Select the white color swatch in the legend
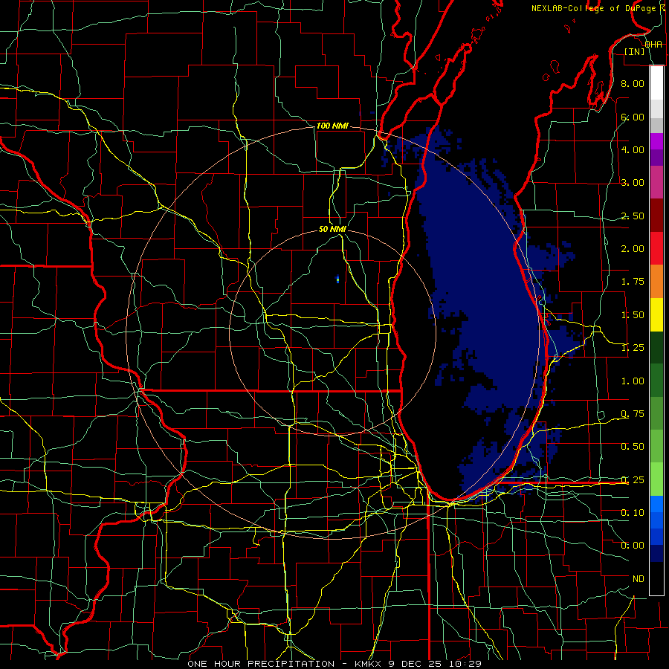The height and width of the screenshot is (669, 669). 656,83
